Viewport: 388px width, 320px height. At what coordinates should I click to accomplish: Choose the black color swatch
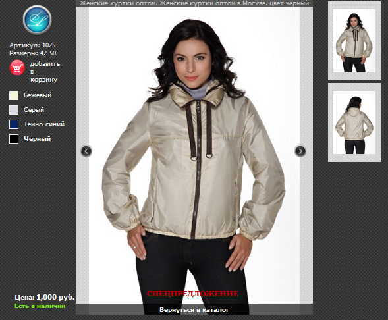[14, 139]
